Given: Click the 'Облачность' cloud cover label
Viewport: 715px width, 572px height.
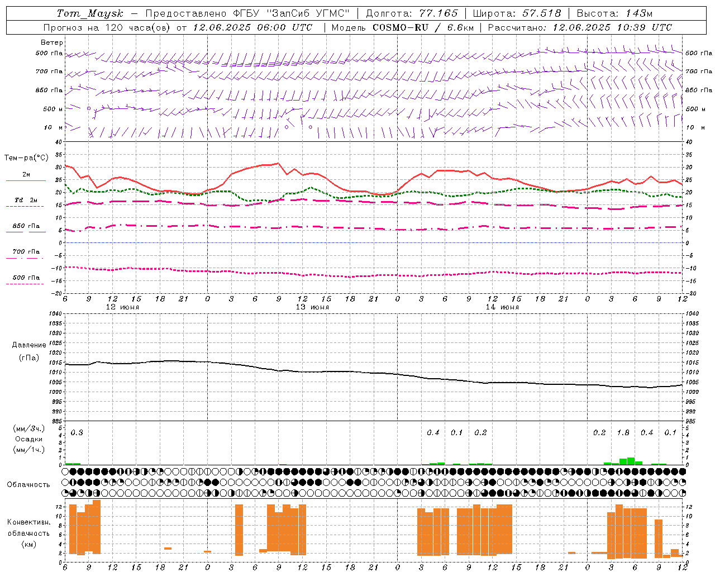Looking at the screenshot, I should tap(28, 484).
